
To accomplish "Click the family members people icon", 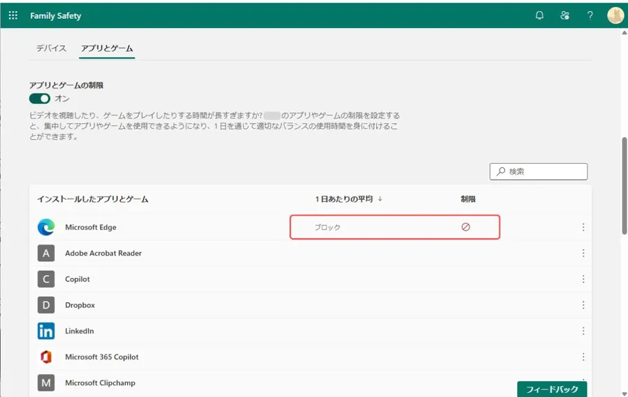I will click(565, 15).
